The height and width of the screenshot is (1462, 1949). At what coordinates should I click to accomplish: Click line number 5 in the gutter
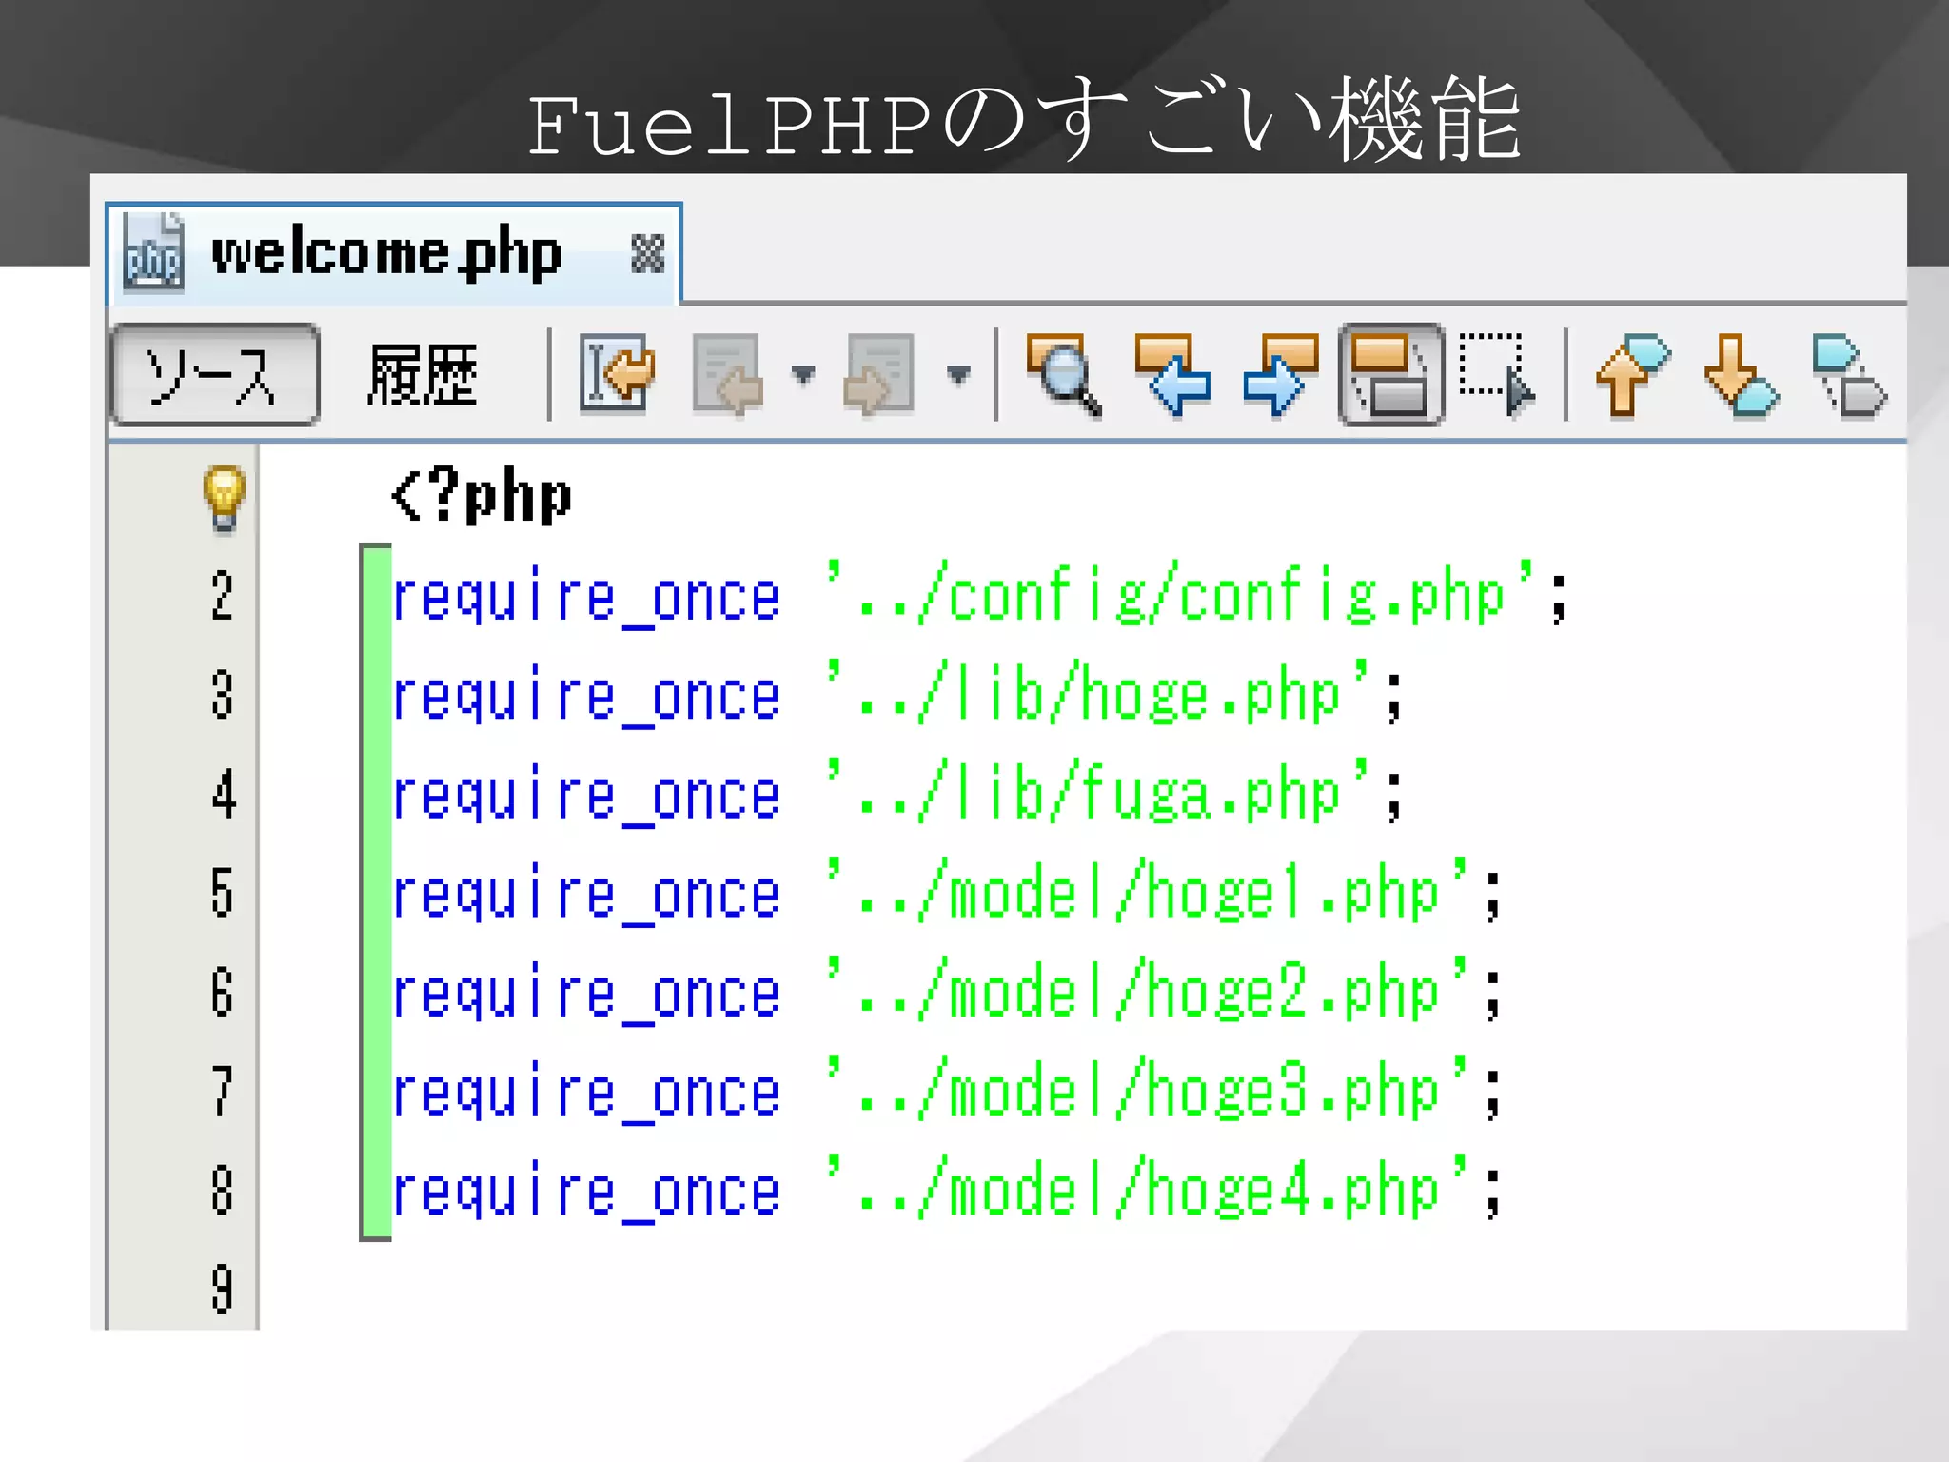222,894
